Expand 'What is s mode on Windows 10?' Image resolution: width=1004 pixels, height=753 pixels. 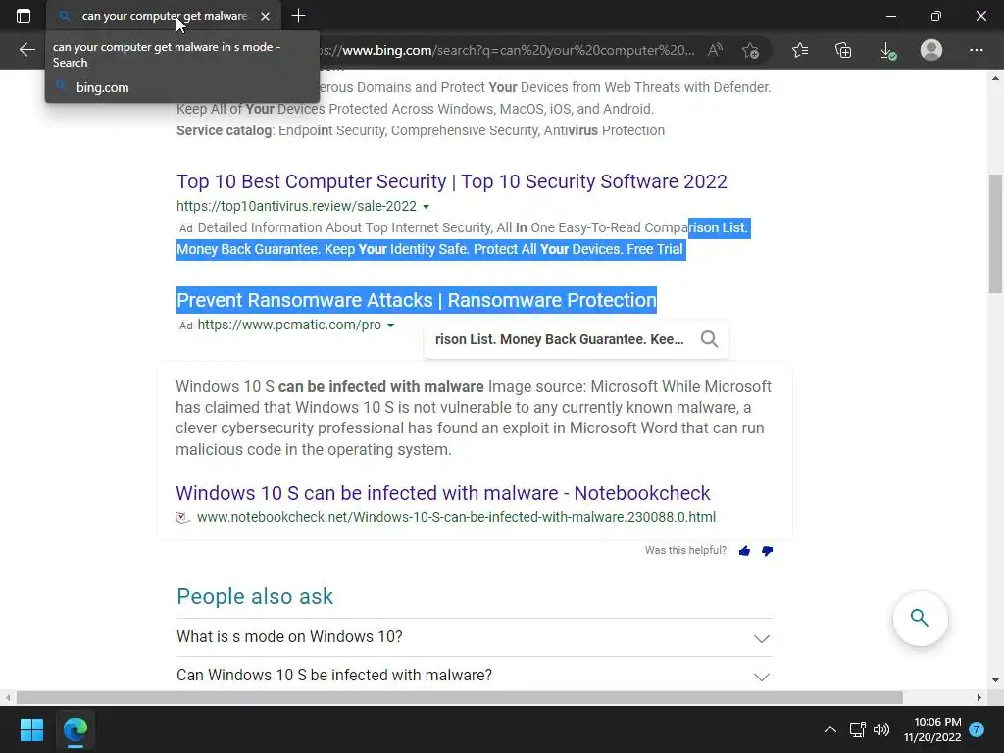click(x=475, y=637)
